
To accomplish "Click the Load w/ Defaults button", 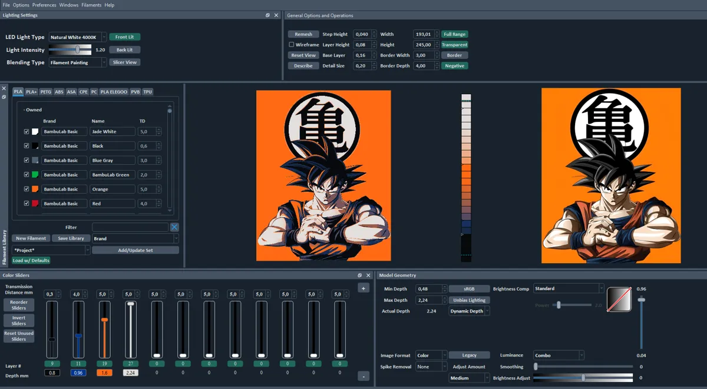I will (31, 260).
